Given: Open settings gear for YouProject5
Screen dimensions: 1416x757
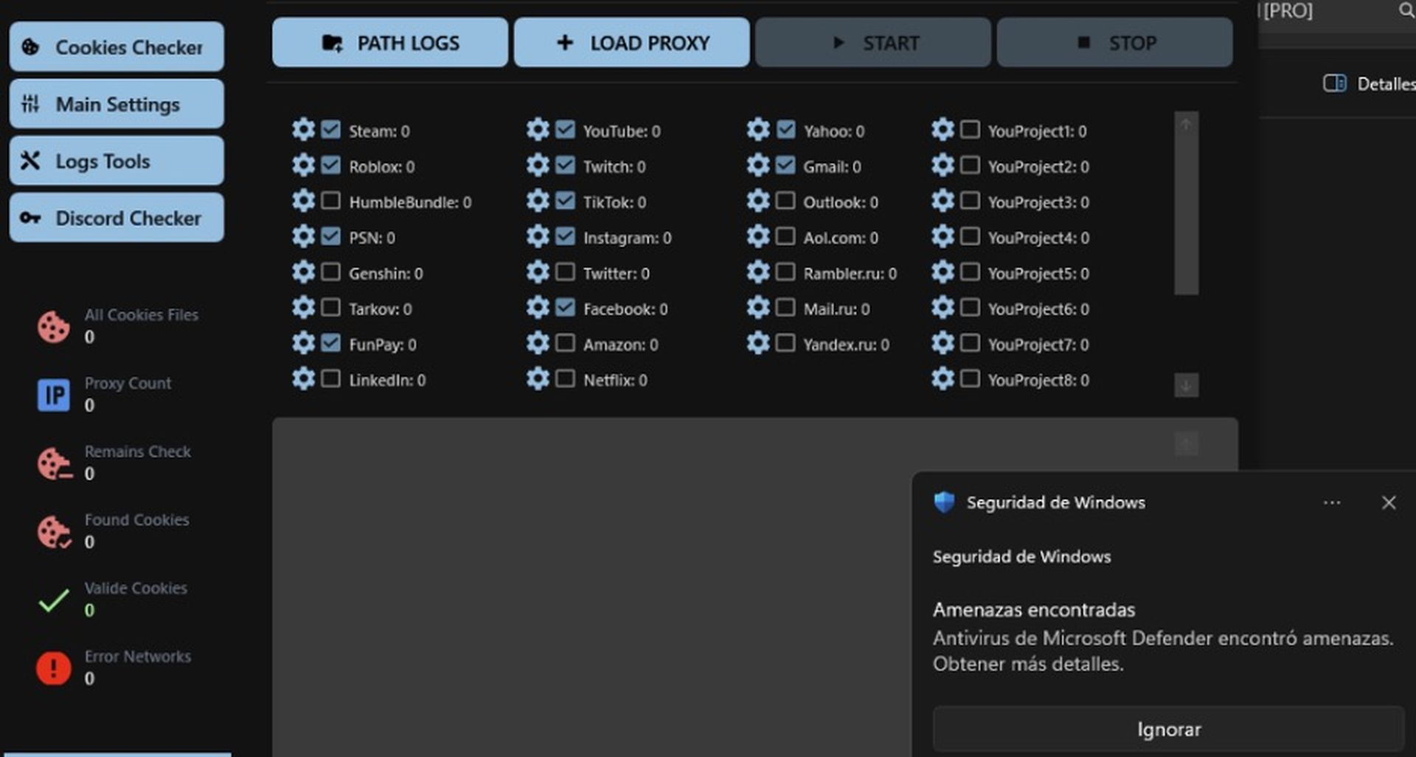Looking at the screenshot, I should [x=943, y=272].
